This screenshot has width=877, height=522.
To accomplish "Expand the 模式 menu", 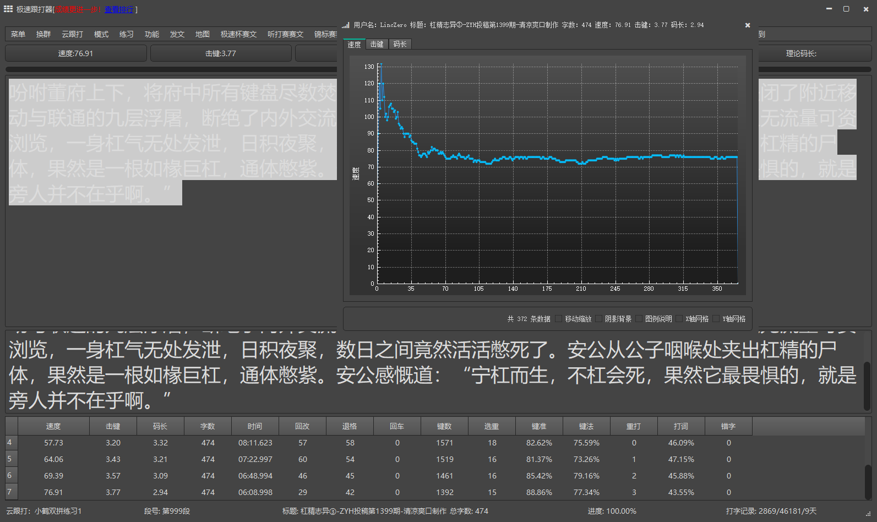I will [101, 34].
